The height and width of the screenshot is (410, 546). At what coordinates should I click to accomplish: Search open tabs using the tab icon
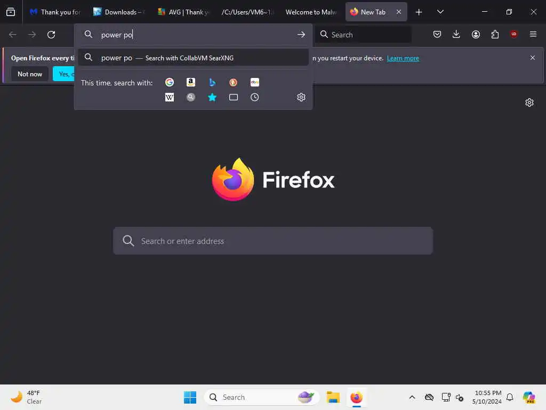point(234,97)
